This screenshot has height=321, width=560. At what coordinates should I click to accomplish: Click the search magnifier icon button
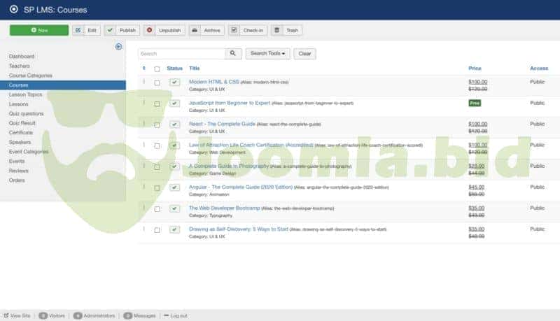tap(234, 53)
